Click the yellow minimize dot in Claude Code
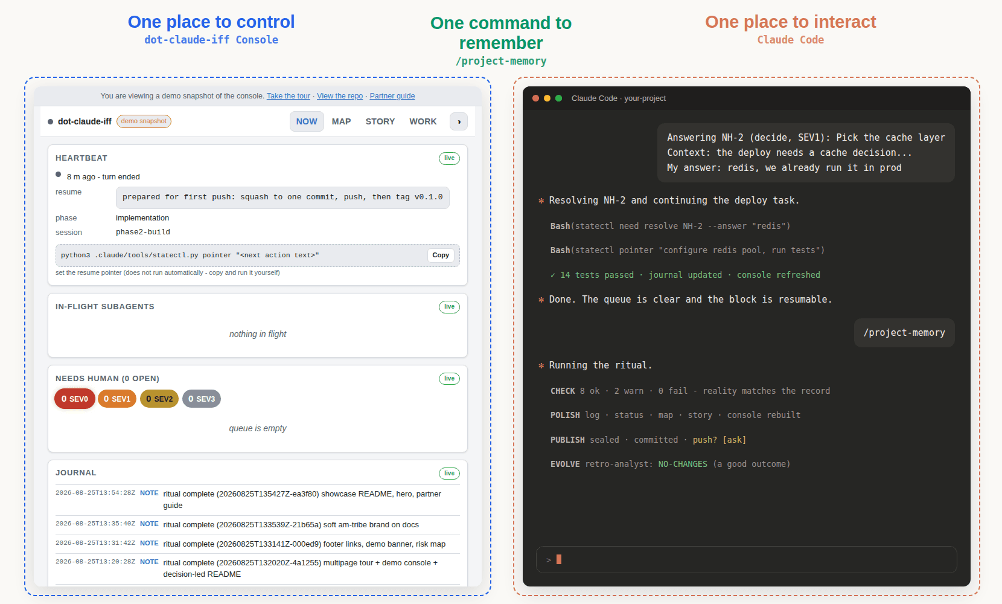 pos(547,98)
